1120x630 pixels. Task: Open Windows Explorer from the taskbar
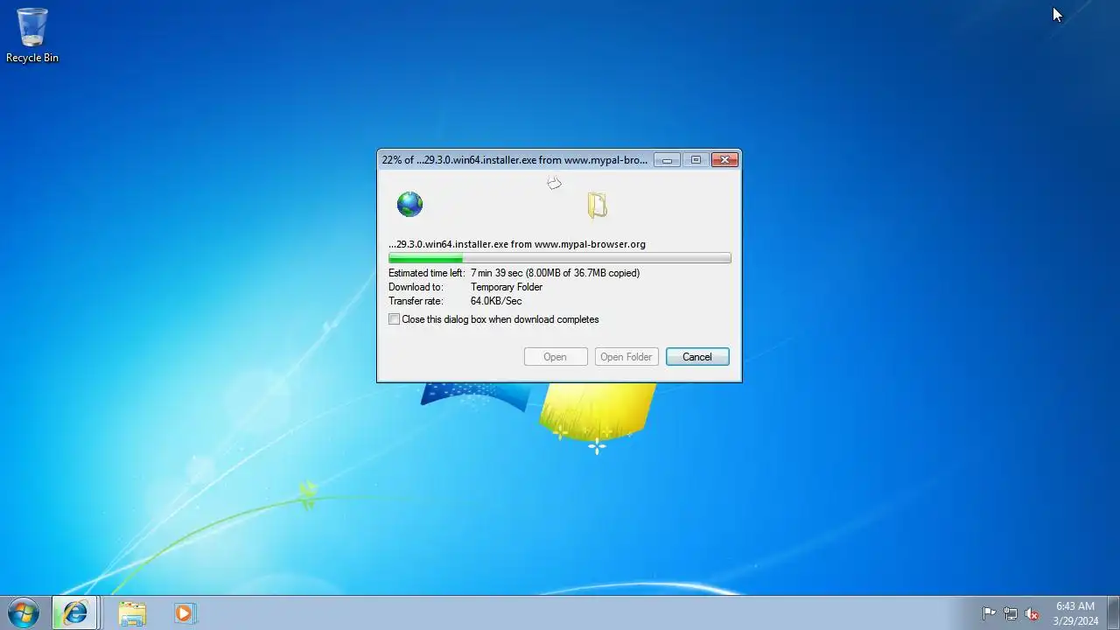[x=132, y=612]
